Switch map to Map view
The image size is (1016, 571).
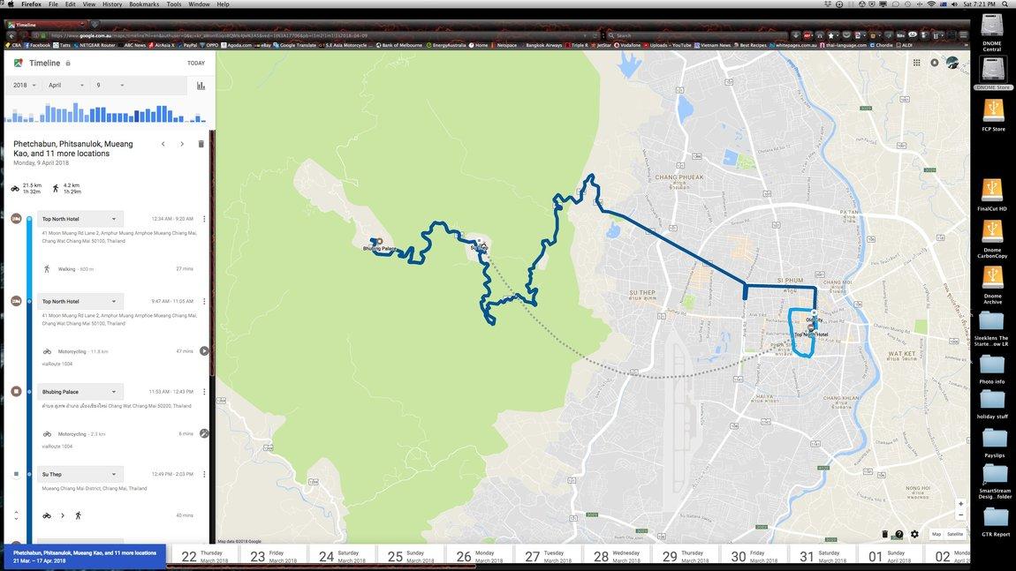936,534
